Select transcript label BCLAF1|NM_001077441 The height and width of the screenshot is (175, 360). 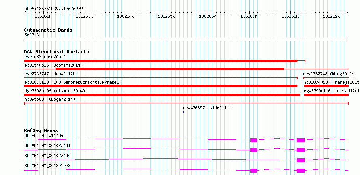[x=47, y=146]
